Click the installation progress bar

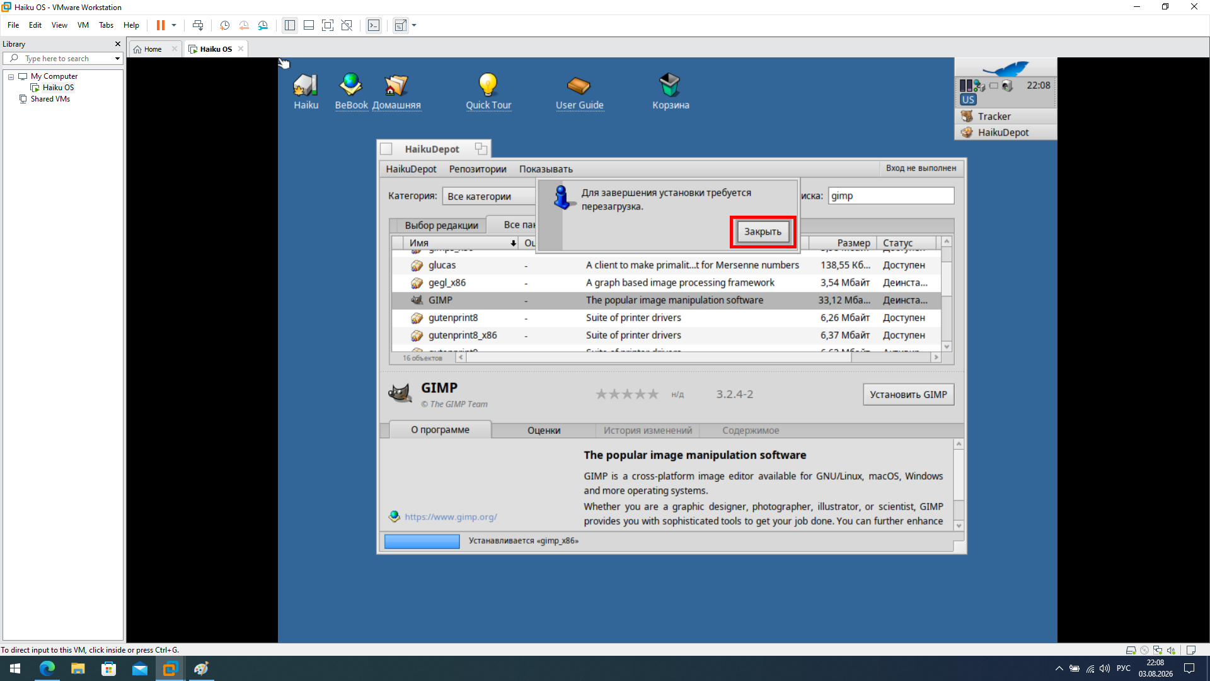(x=422, y=541)
